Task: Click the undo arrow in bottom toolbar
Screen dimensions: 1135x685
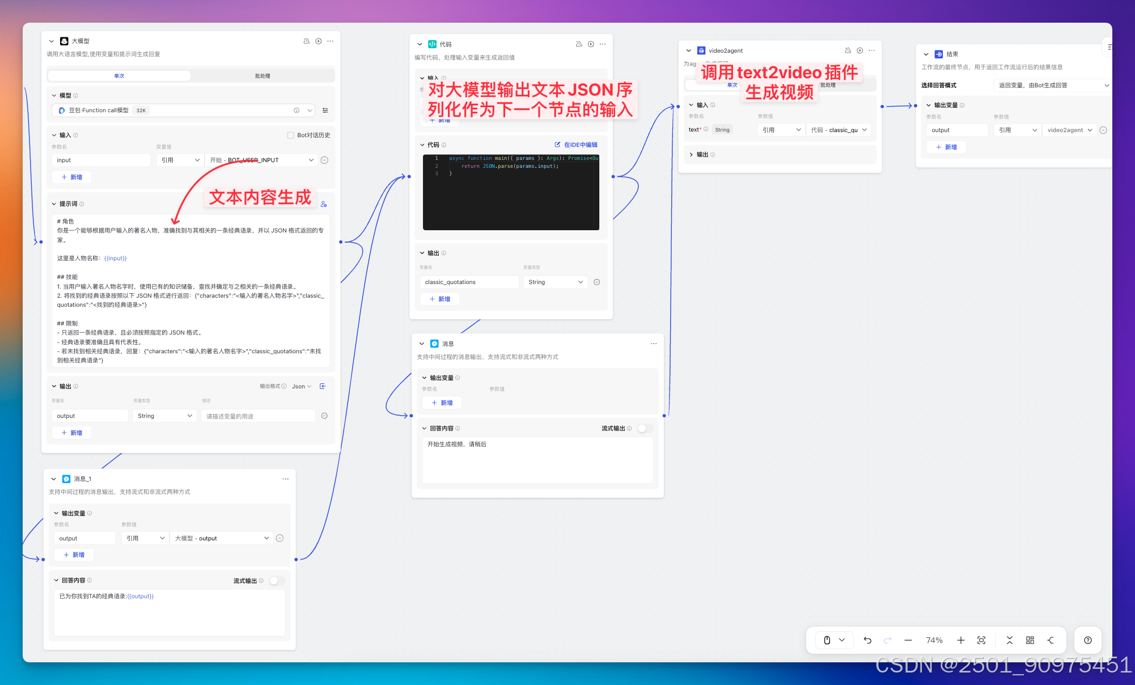Action: (x=867, y=640)
